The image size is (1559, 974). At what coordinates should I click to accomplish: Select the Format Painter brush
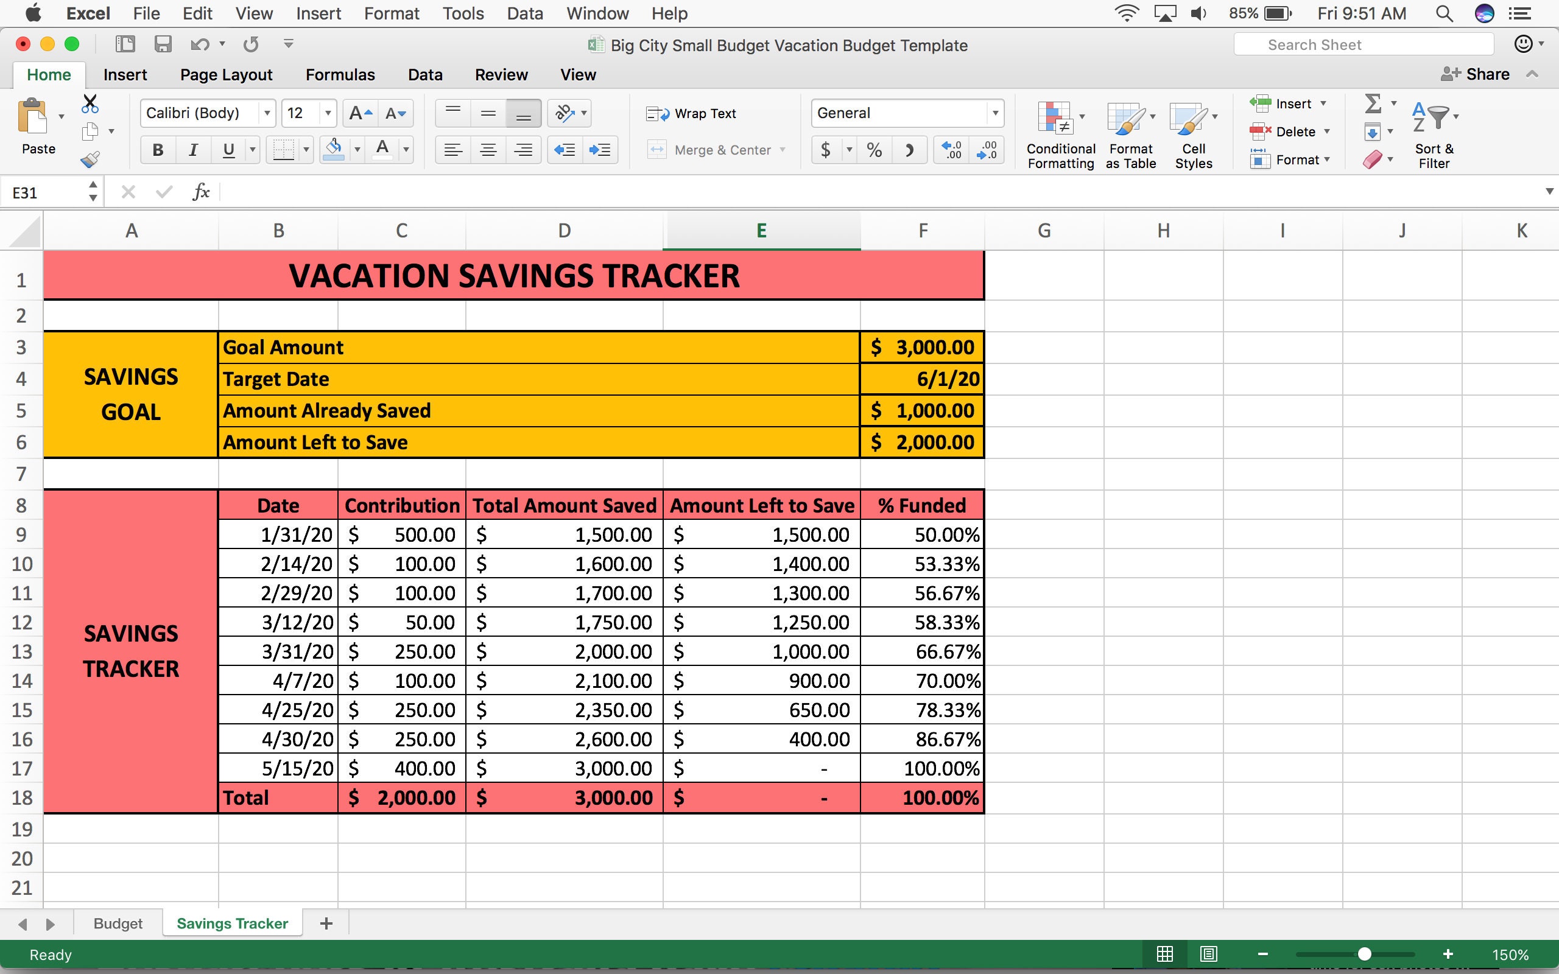click(90, 158)
